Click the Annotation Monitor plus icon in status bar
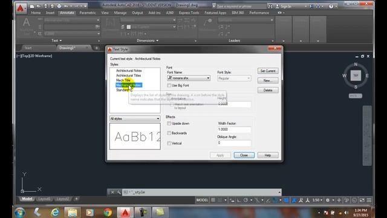This screenshot has height=218, width=387. pyautogui.click(x=339, y=200)
